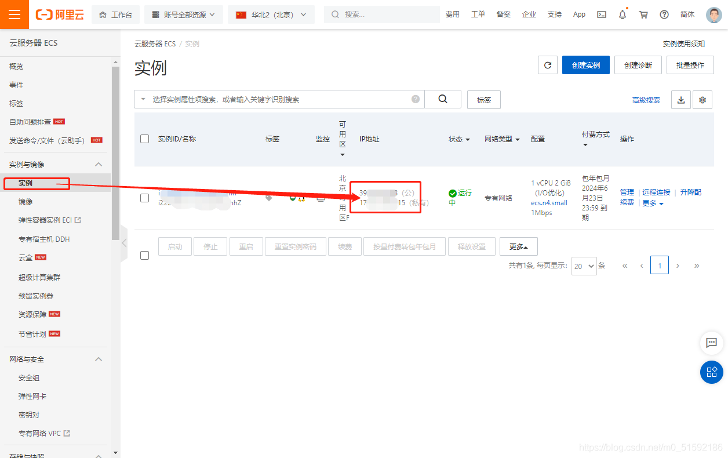Open the 华北2（北京） region selector

[x=271, y=14]
